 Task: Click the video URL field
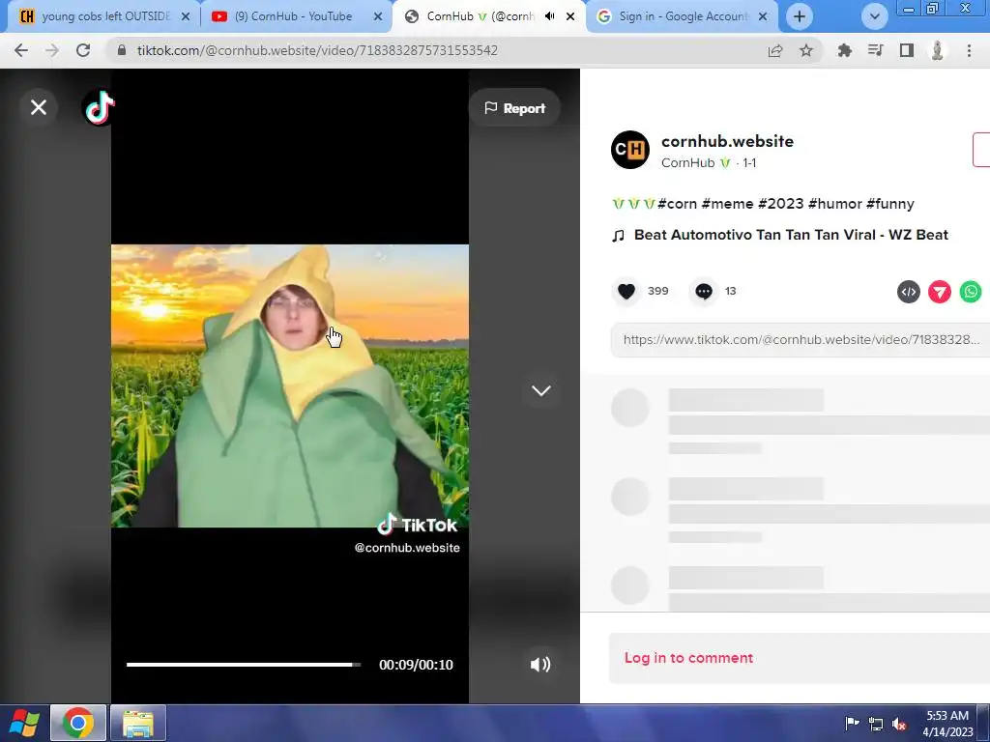coord(800,340)
